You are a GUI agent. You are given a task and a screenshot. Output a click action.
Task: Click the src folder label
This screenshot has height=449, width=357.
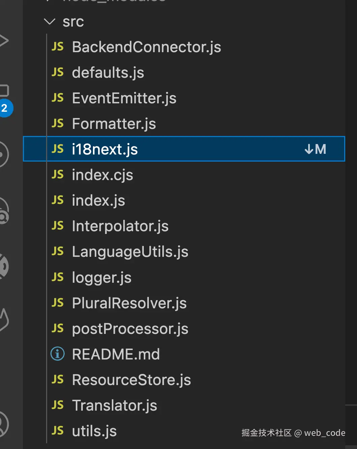(73, 22)
